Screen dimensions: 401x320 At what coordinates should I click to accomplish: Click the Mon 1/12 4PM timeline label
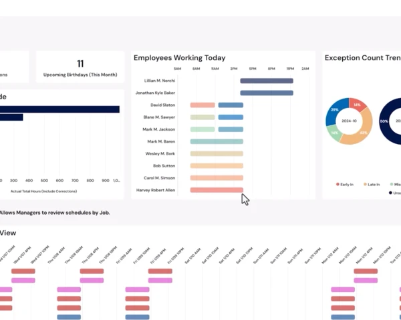coord(364,255)
